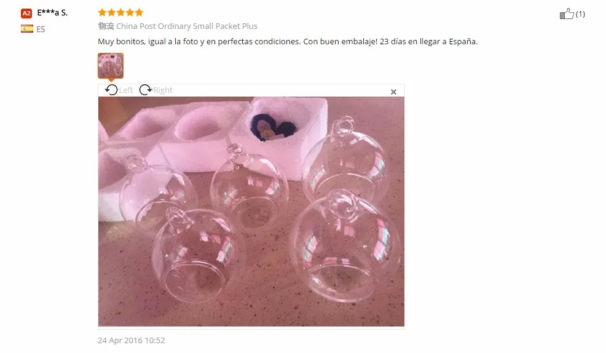Close the expanded review photo viewer
Image resolution: width=606 pixels, height=353 pixels.
click(393, 92)
